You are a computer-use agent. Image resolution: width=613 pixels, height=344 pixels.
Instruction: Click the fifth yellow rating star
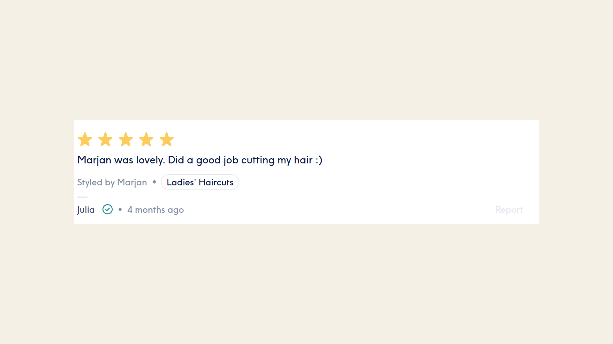pyautogui.click(x=167, y=140)
